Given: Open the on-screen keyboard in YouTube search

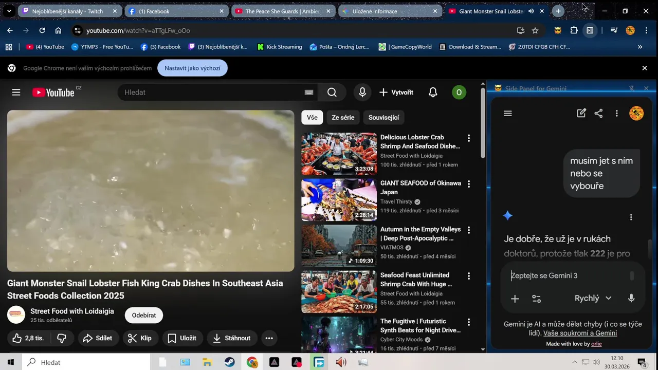Looking at the screenshot, I should (x=308, y=92).
